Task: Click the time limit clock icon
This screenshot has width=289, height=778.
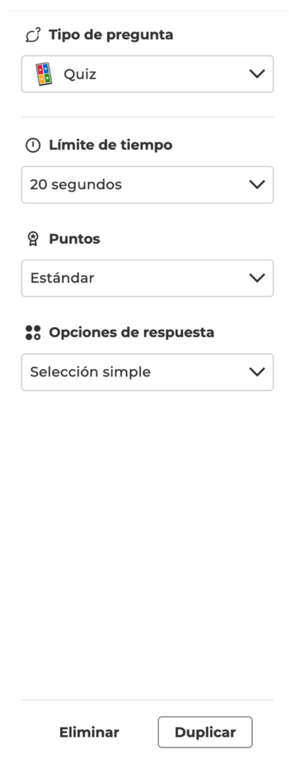Action: (32, 146)
